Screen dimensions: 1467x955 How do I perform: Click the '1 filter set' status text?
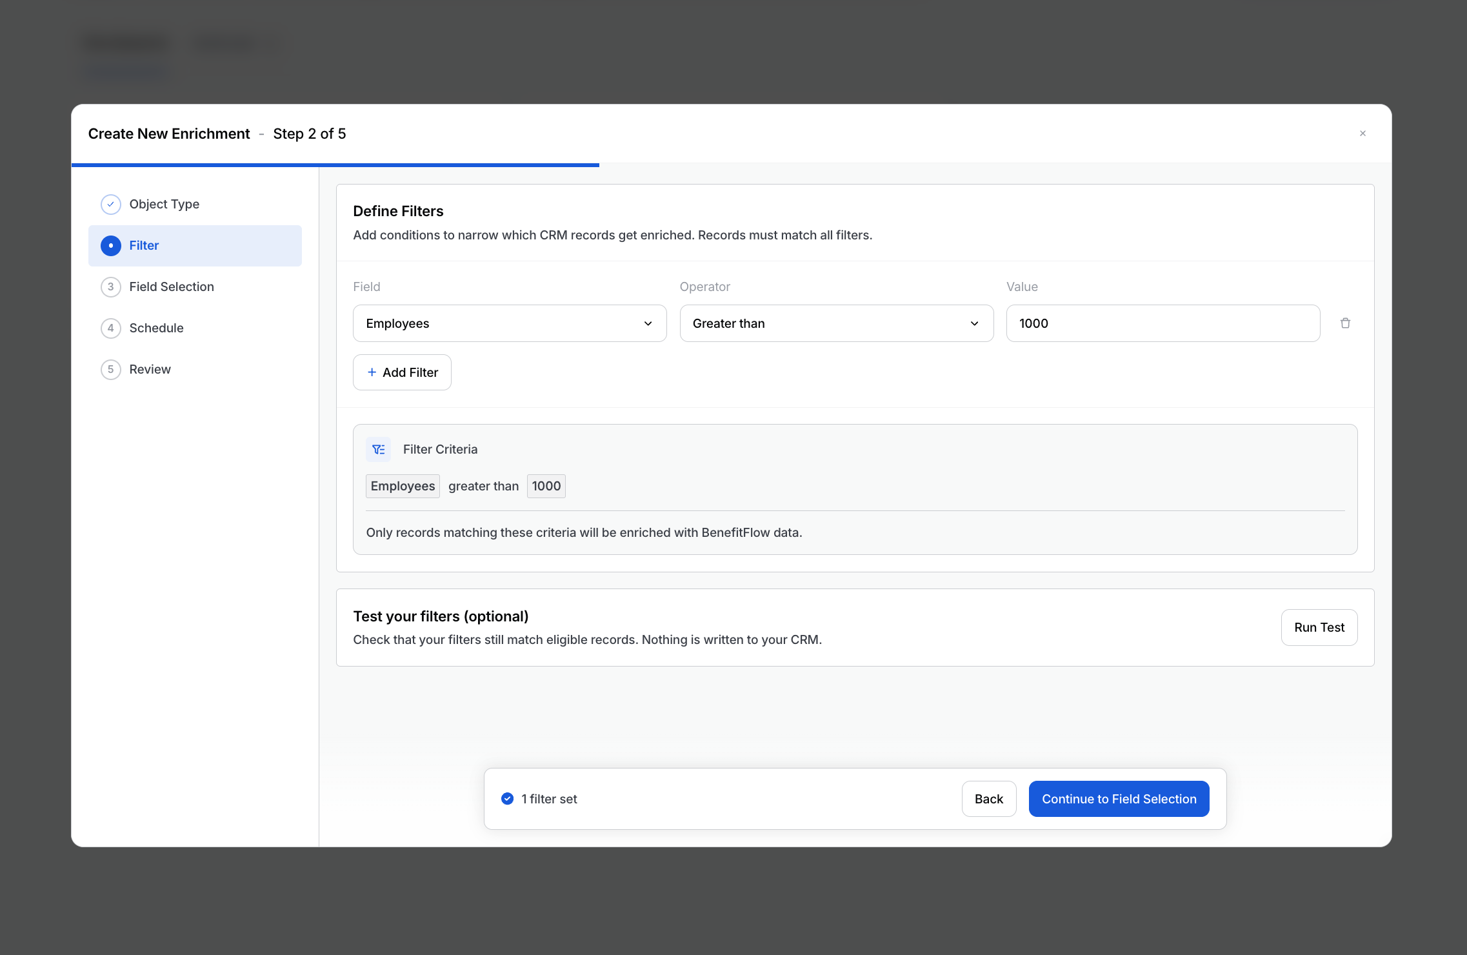549,799
